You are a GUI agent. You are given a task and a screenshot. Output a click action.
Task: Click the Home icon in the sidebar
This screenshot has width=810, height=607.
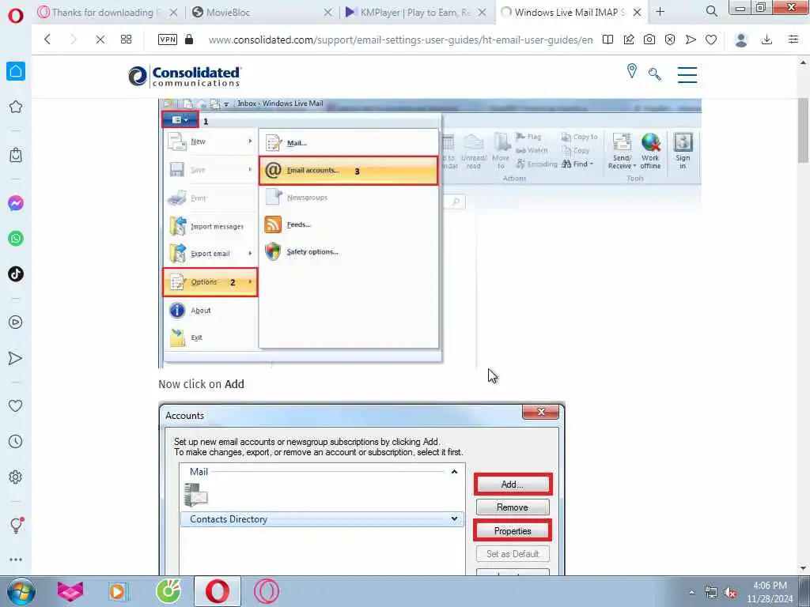16,71
